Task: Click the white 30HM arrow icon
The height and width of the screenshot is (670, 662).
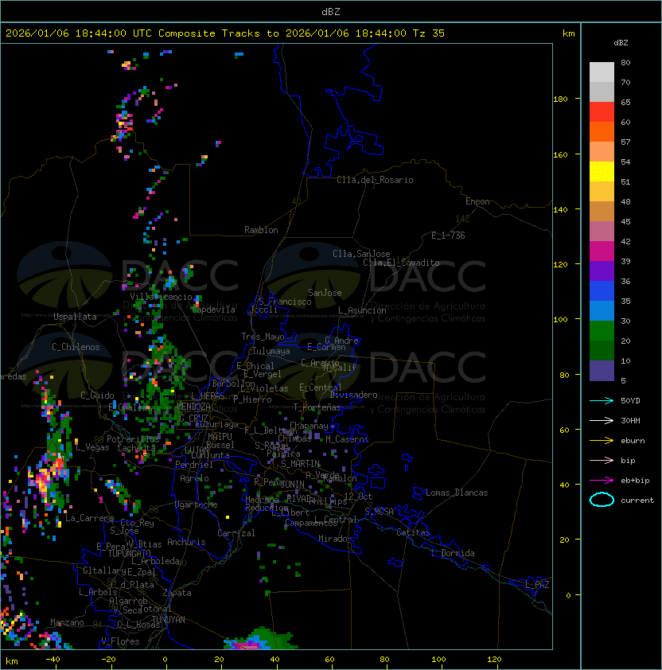Action: click(602, 420)
